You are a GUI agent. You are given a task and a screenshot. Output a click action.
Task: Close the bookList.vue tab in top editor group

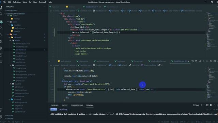pos(100,7)
